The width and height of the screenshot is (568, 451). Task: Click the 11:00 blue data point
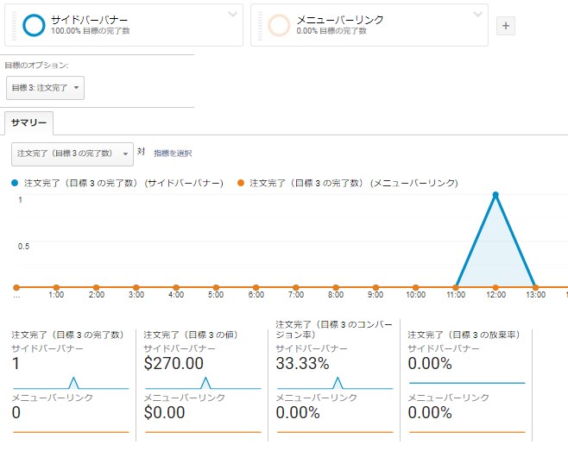coord(456,287)
